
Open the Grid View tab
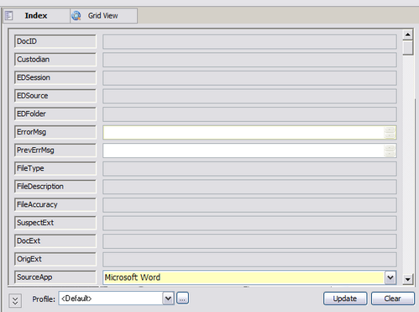pos(103,16)
